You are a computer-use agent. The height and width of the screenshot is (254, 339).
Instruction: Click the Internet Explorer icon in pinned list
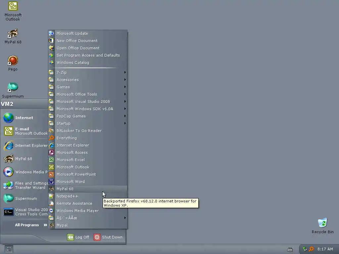click(x=8, y=146)
